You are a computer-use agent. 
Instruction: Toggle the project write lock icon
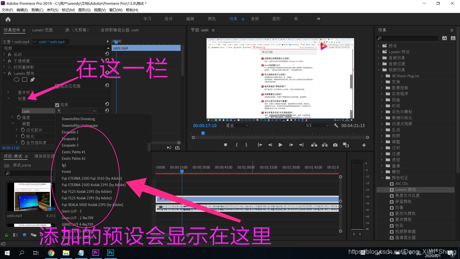[7, 235]
